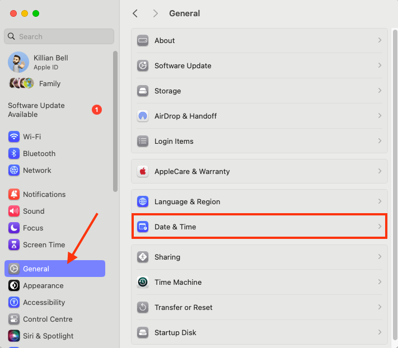The height and width of the screenshot is (348, 398).
Task: Open the Startup Disk row chevron
Action: 380,332
